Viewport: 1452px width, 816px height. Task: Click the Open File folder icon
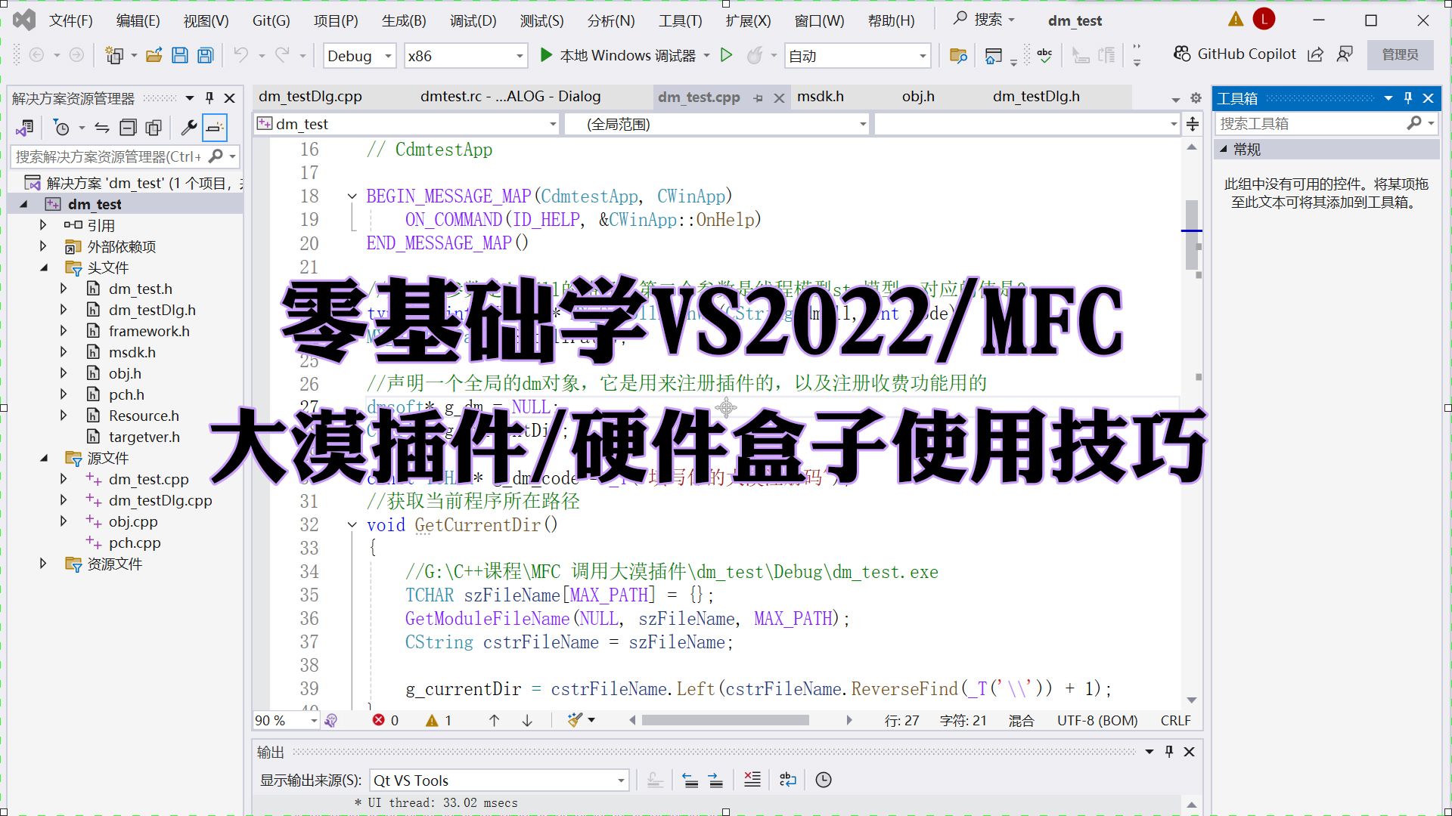pyautogui.click(x=154, y=55)
